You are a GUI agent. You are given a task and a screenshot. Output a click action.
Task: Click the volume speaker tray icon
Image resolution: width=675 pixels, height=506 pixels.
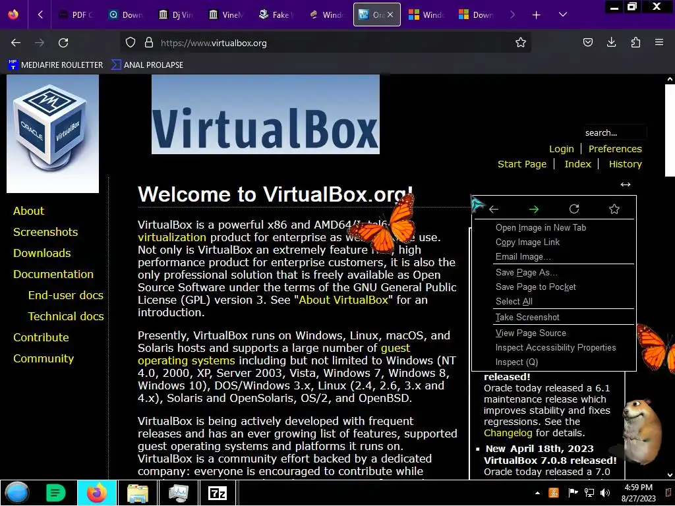coord(605,493)
